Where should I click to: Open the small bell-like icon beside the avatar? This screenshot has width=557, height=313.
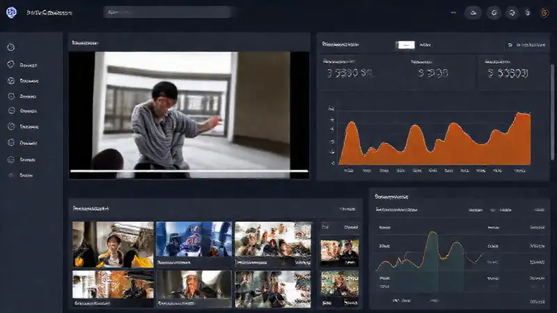coord(528,13)
